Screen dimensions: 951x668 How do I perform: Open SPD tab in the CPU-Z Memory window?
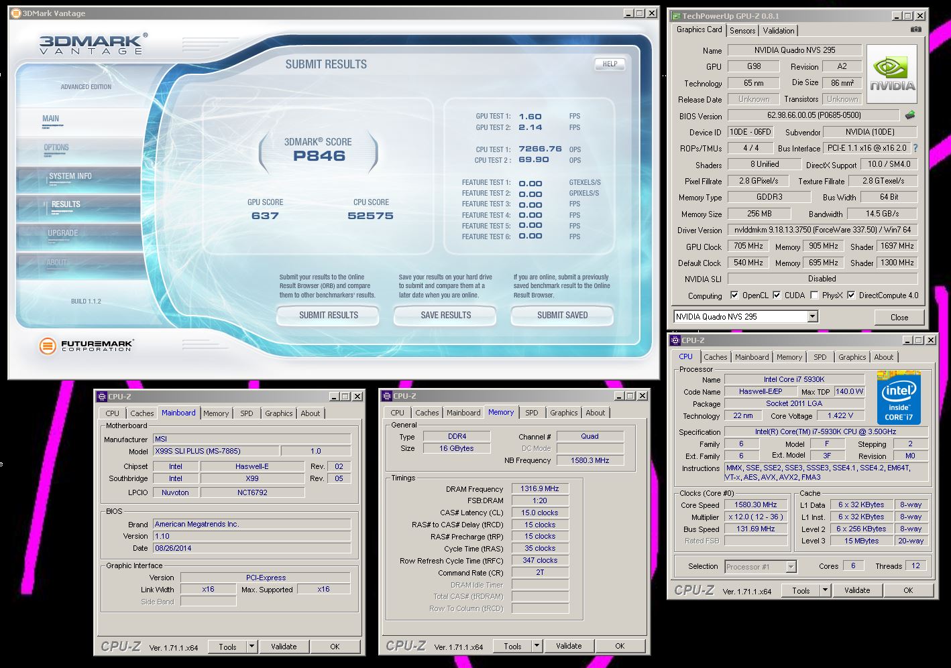point(532,413)
